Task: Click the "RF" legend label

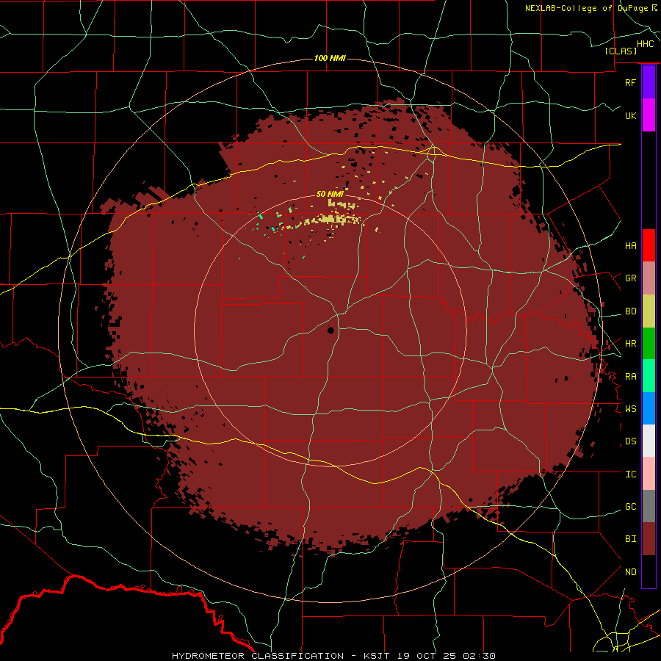Action: [x=630, y=82]
